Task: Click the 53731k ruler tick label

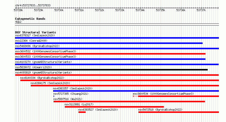Action: 79,10
